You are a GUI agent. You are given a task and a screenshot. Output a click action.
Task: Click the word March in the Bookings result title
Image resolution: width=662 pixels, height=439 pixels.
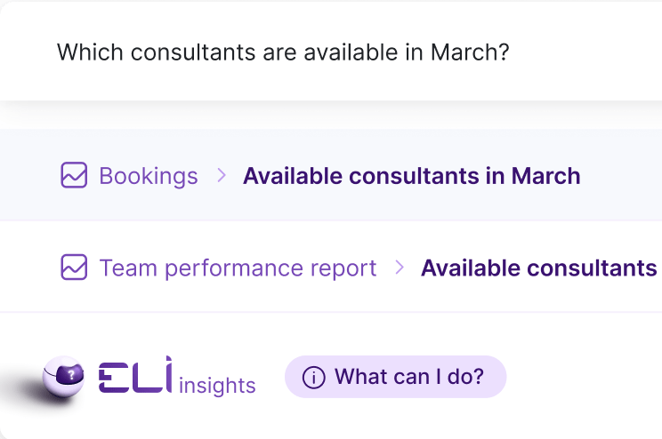[x=546, y=176]
